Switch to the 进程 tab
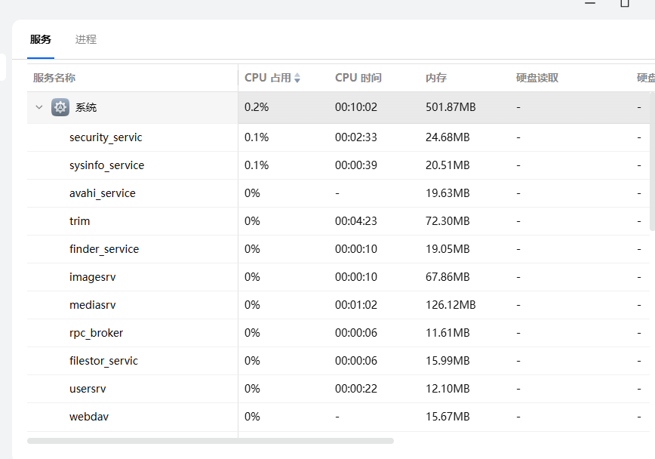655x459 pixels. click(86, 39)
